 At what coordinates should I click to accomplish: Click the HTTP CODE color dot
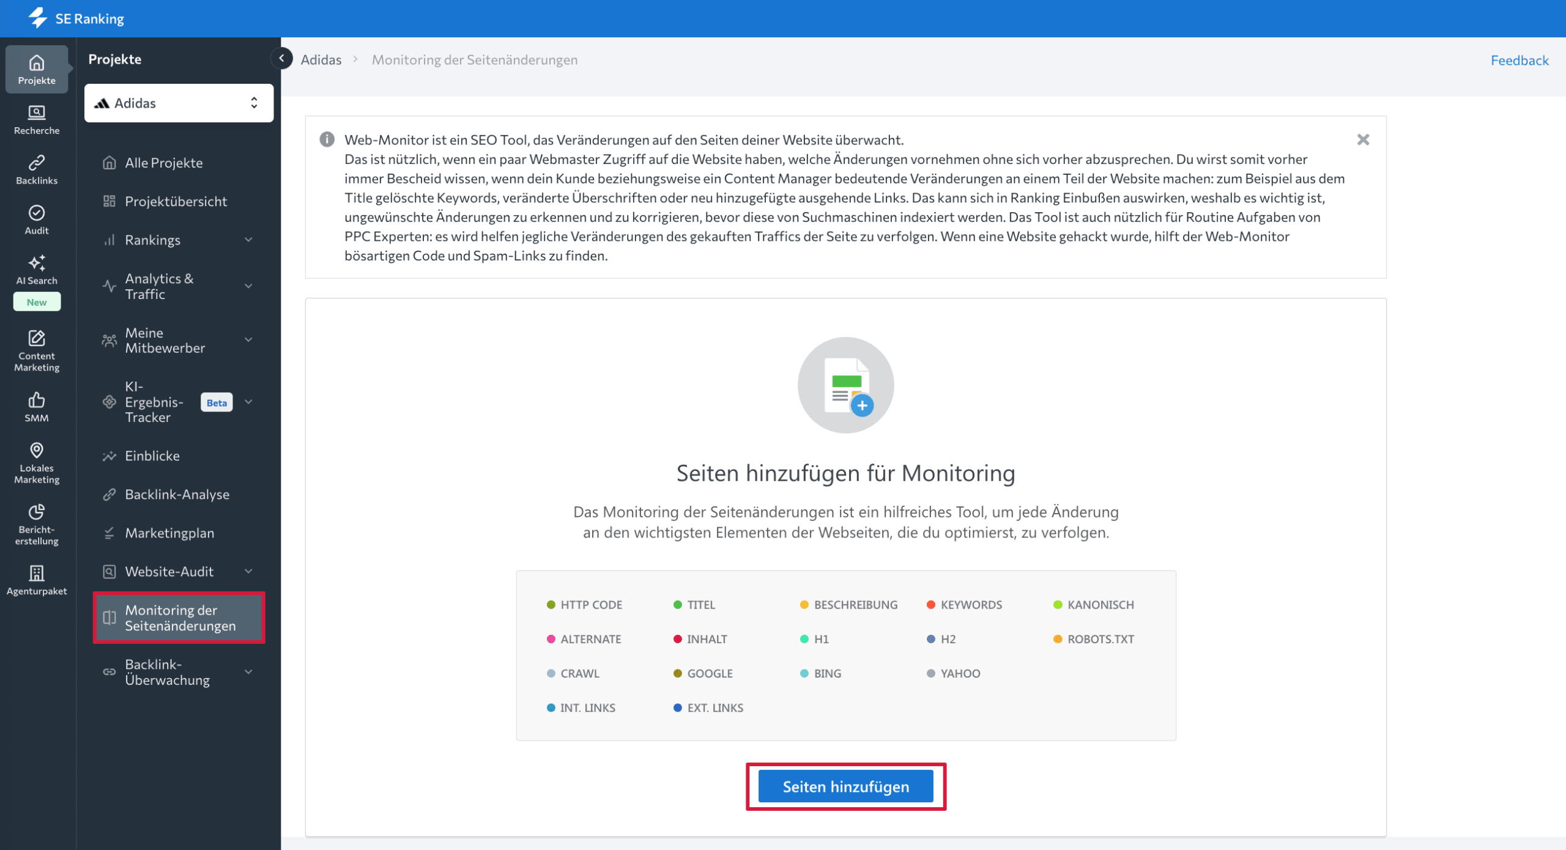click(551, 605)
